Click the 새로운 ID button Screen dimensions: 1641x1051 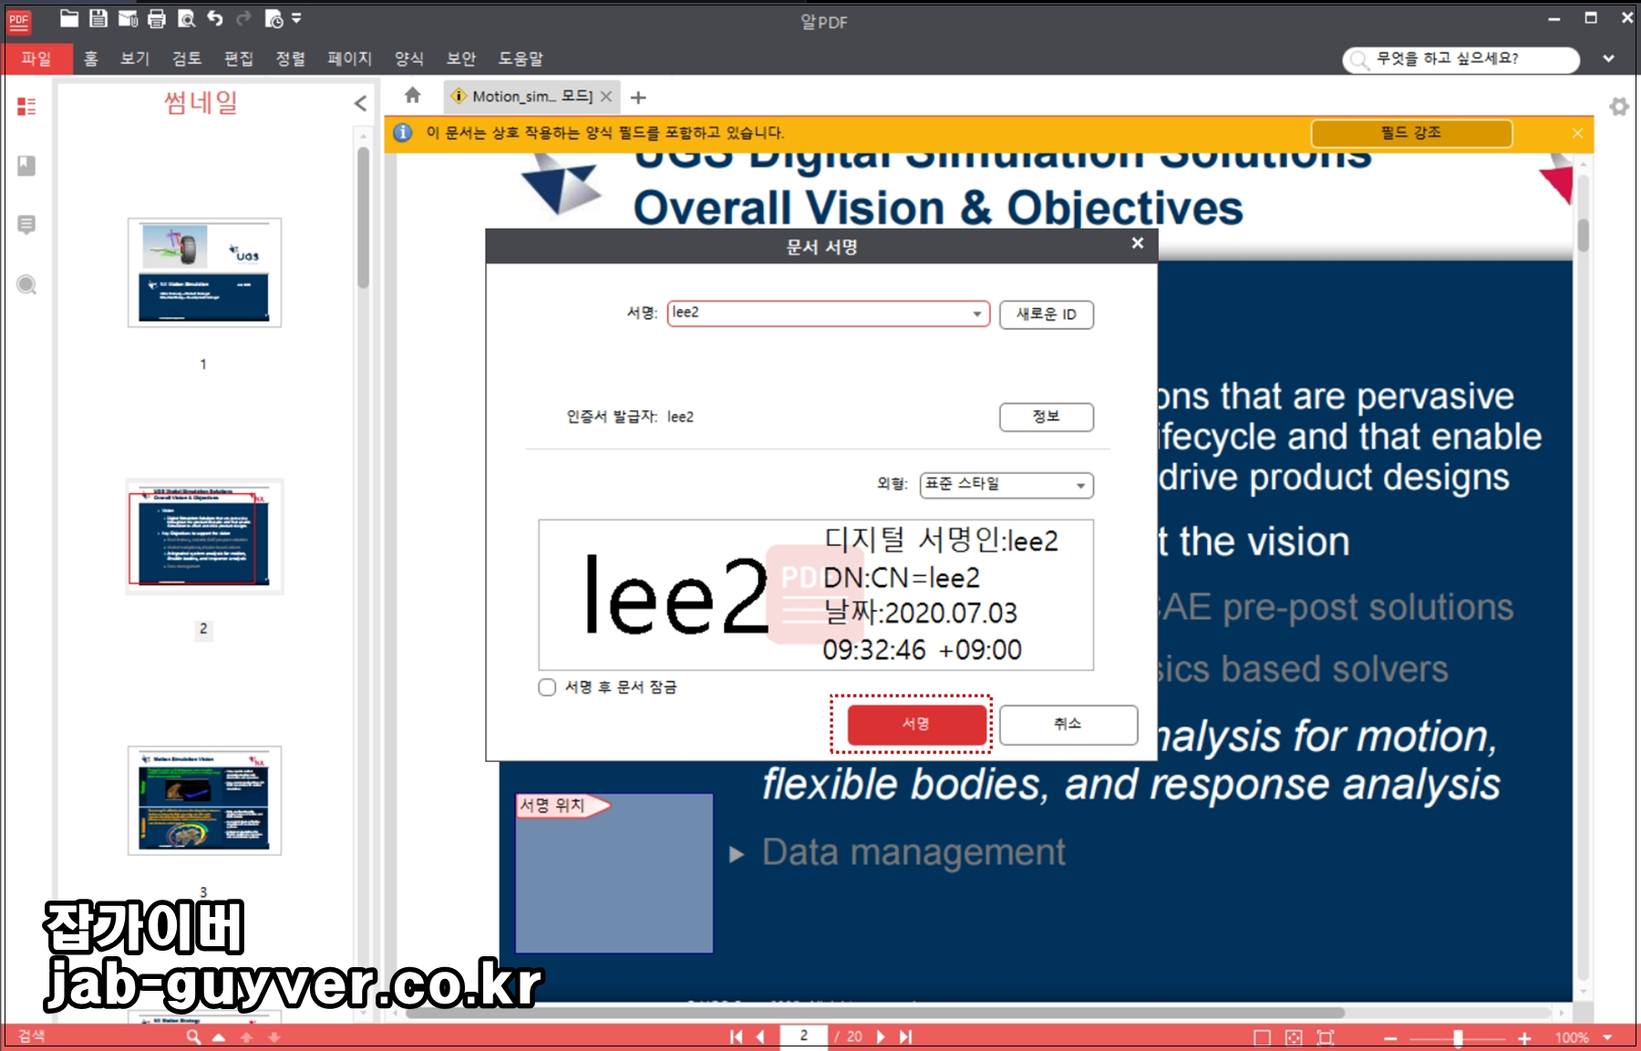click(1047, 314)
